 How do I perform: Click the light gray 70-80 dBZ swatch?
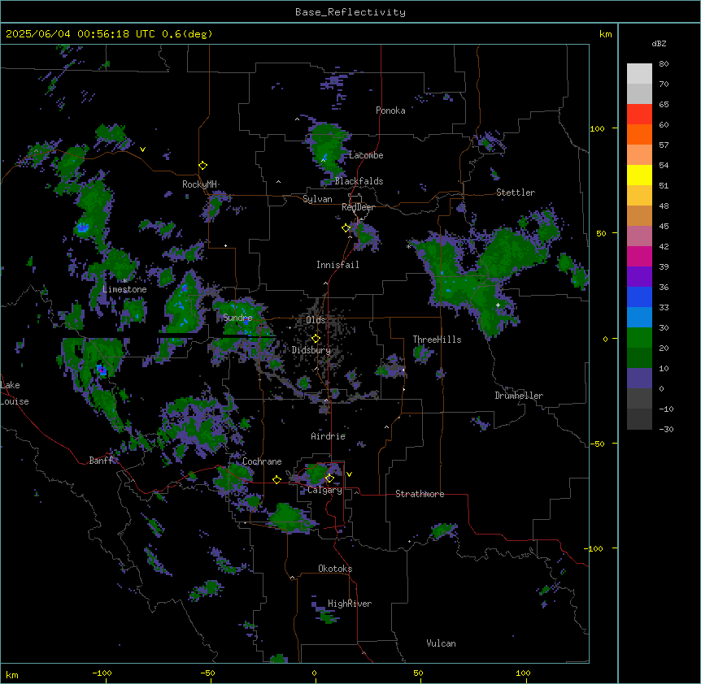[x=639, y=74]
